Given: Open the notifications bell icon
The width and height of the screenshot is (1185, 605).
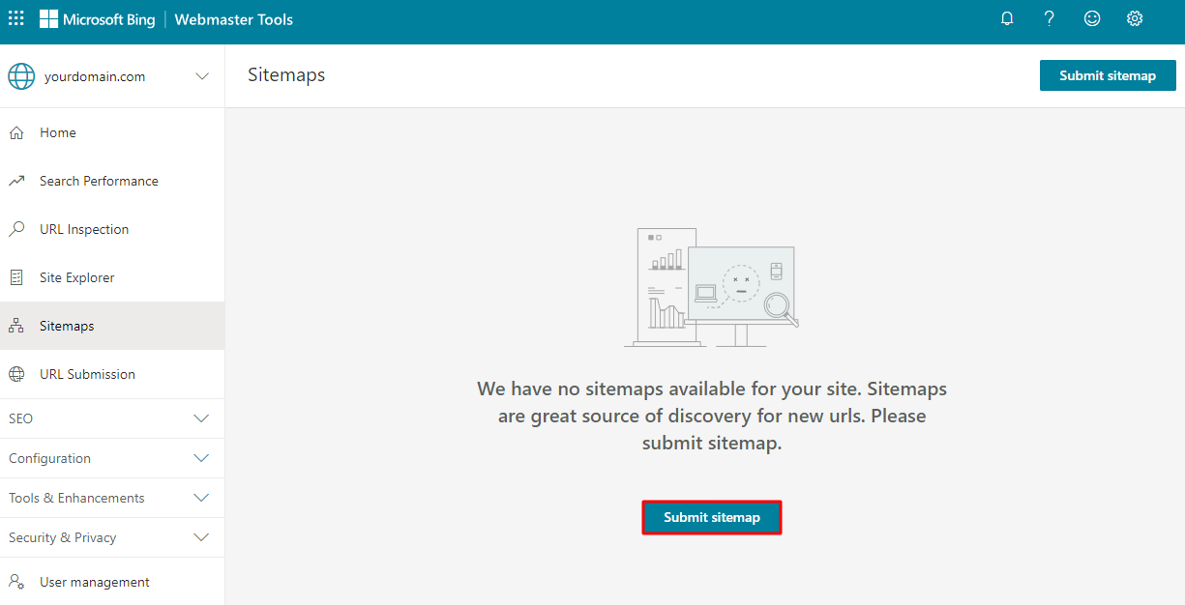Looking at the screenshot, I should [1007, 18].
